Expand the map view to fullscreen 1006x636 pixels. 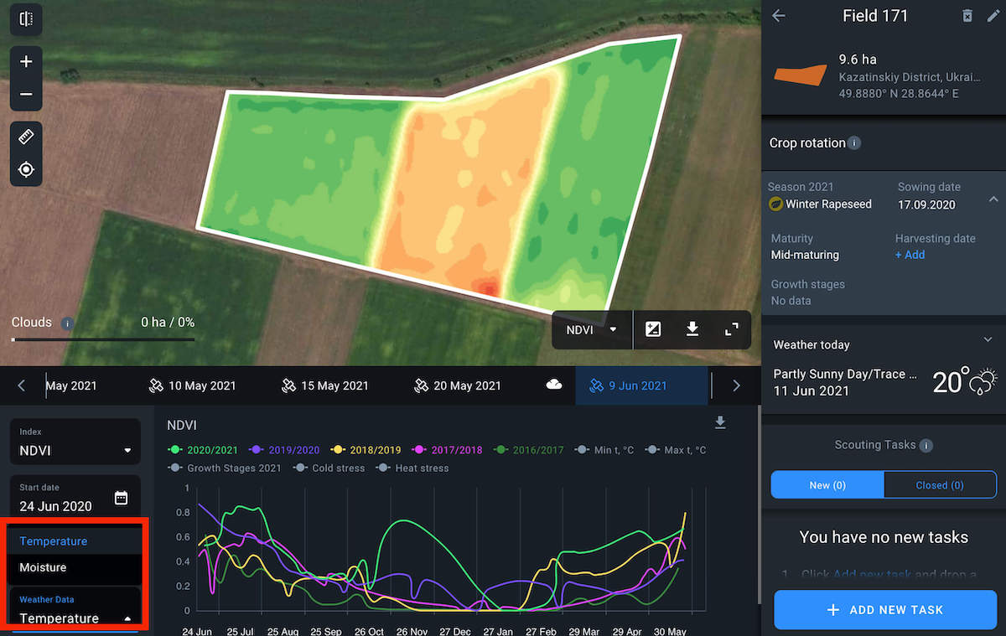[x=731, y=329]
